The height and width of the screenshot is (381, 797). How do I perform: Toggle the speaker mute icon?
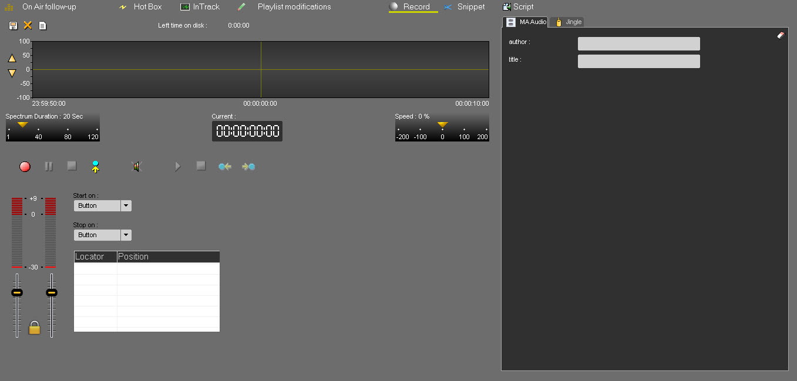137,167
